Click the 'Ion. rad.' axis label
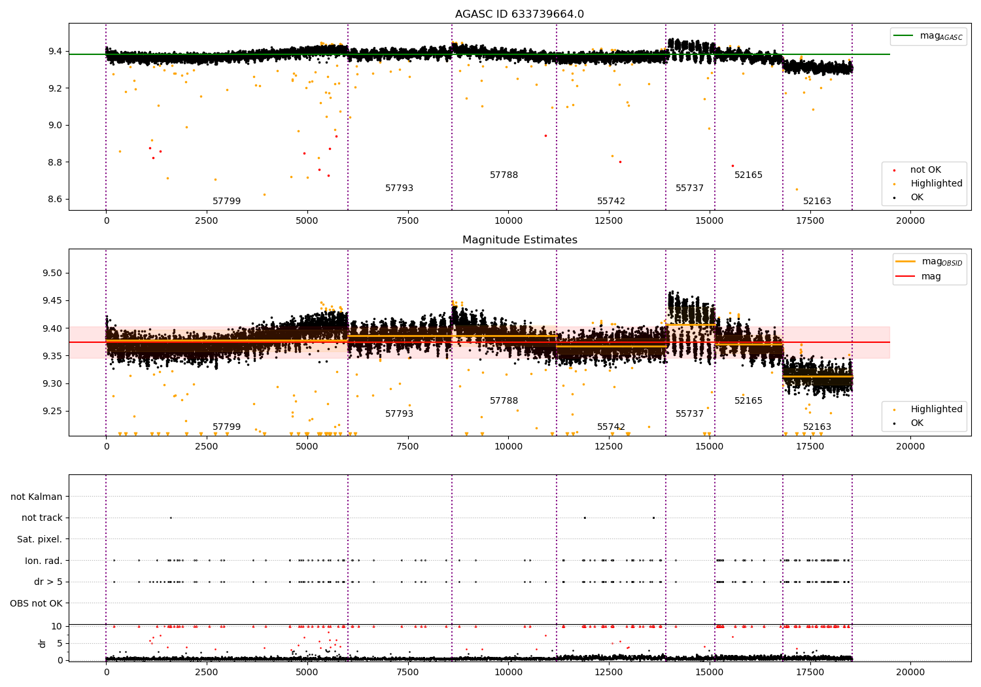981x687 pixels. pyautogui.click(x=44, y=561)
